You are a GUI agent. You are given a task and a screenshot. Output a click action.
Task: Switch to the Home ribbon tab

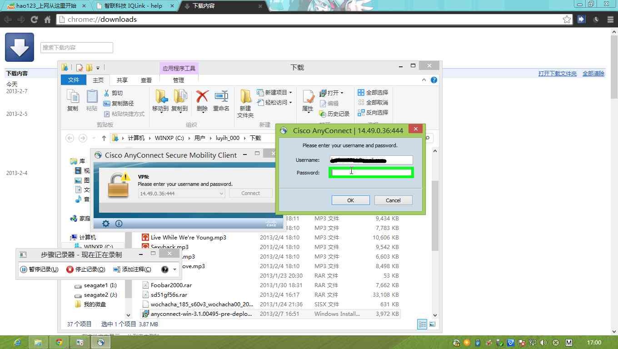pyautogui.click(x=98, y=80)
